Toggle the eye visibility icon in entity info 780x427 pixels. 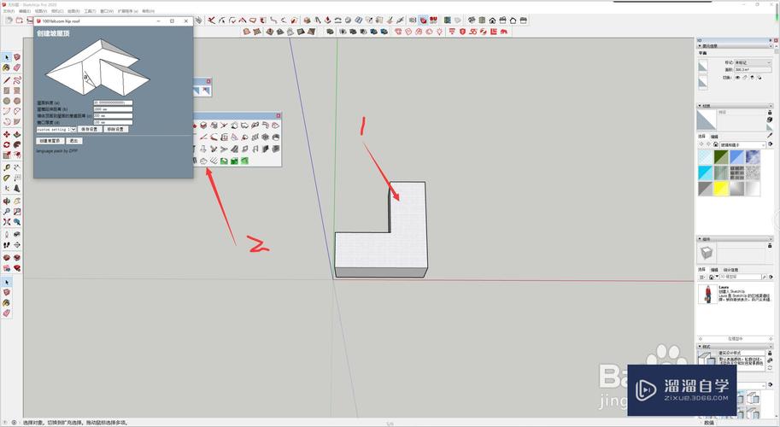738,78
